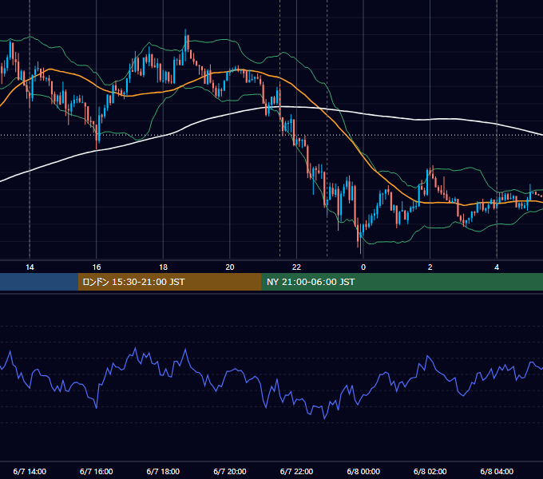The width and height of the screenshot is (543, 479).
Task: Click the 22 hour axis label
Action: point(296,267)
